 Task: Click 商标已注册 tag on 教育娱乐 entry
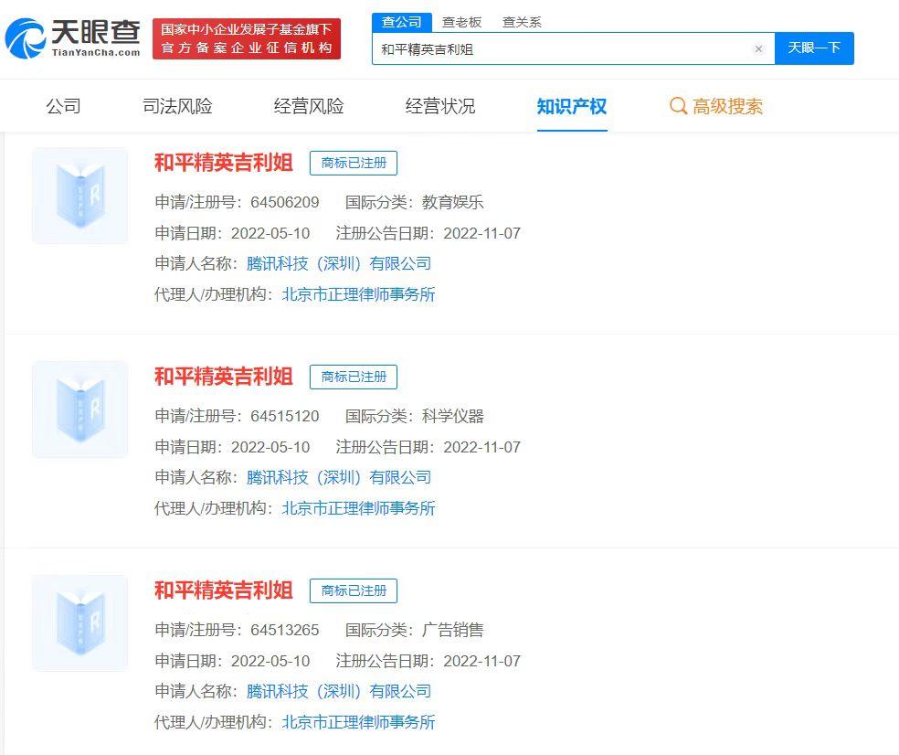tap(354, 163)
